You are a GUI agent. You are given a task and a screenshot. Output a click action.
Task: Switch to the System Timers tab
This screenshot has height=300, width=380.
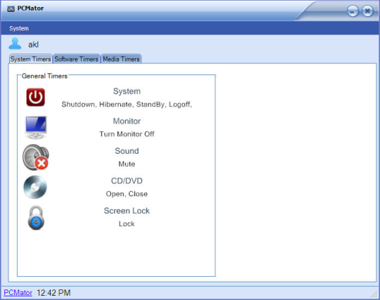[x=30, y=59]
